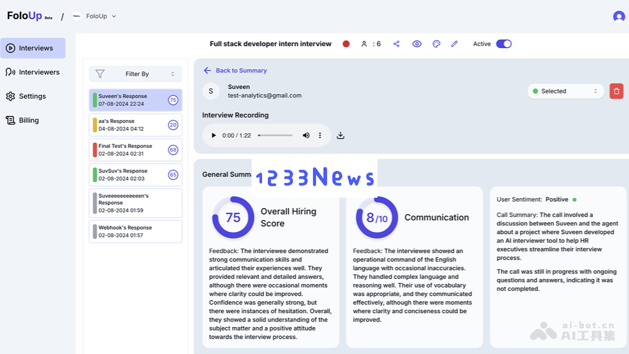This screenshot has width=629, height=354.
Task: Click the respondents count person icon
Action: 364,44
